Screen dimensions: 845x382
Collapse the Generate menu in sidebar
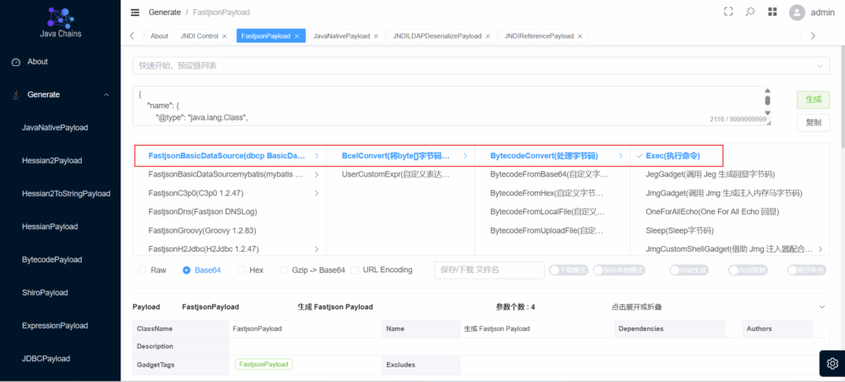click(x=106, y=95)
